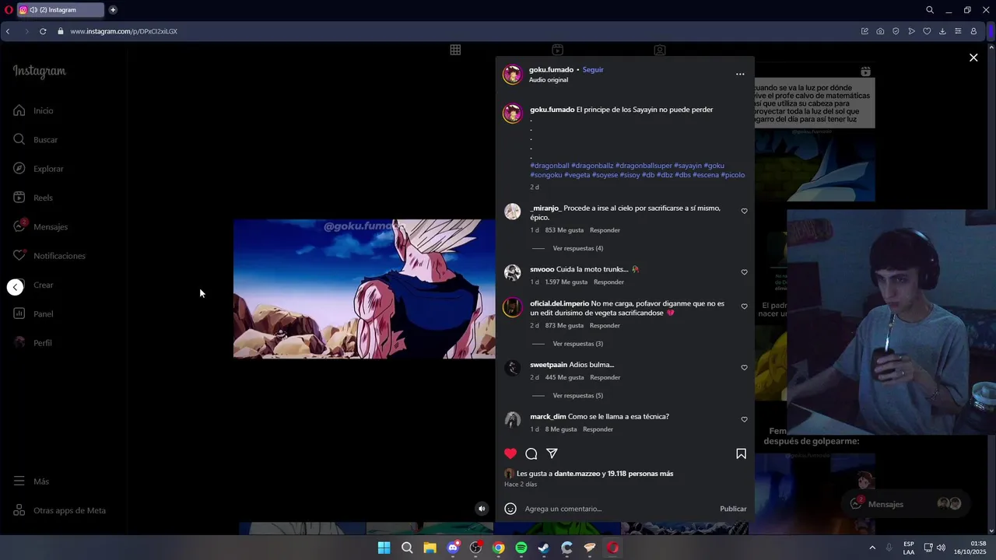Click the Seguir follow link

point(593,69)
